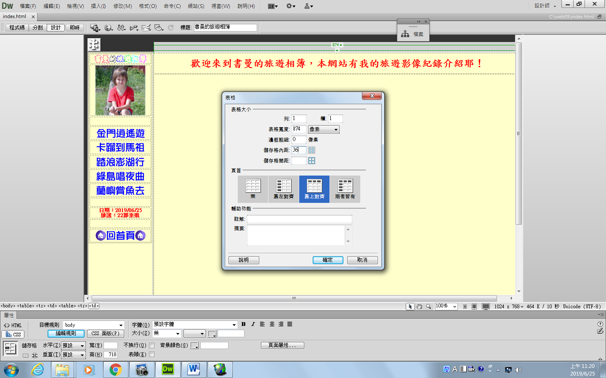Screen dimensions: 606x378
Task: Switch to 程式碼 code view
Action: click(17, 28)
